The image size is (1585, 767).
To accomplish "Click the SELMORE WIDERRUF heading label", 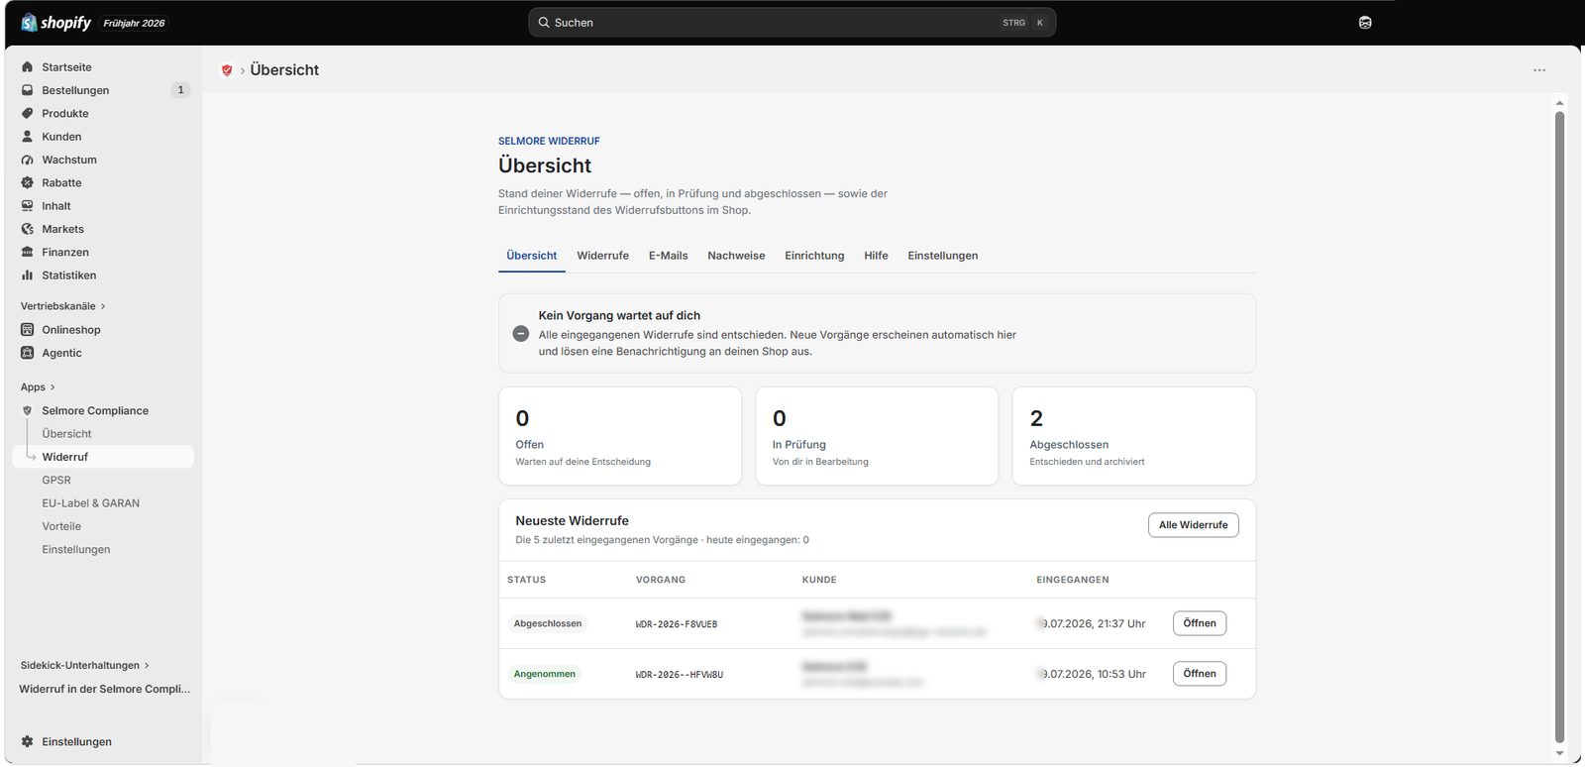I will click(x=549, y=141).
